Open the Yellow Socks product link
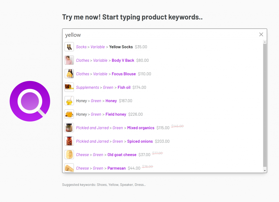The width and height of the screenshot is (279, 202). 121,47
